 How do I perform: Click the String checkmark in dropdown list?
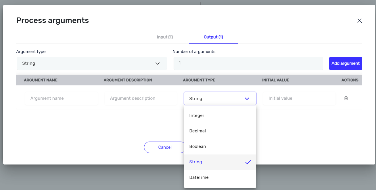coord(248,162)
